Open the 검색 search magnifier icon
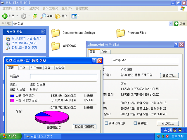 coord(43,16)
